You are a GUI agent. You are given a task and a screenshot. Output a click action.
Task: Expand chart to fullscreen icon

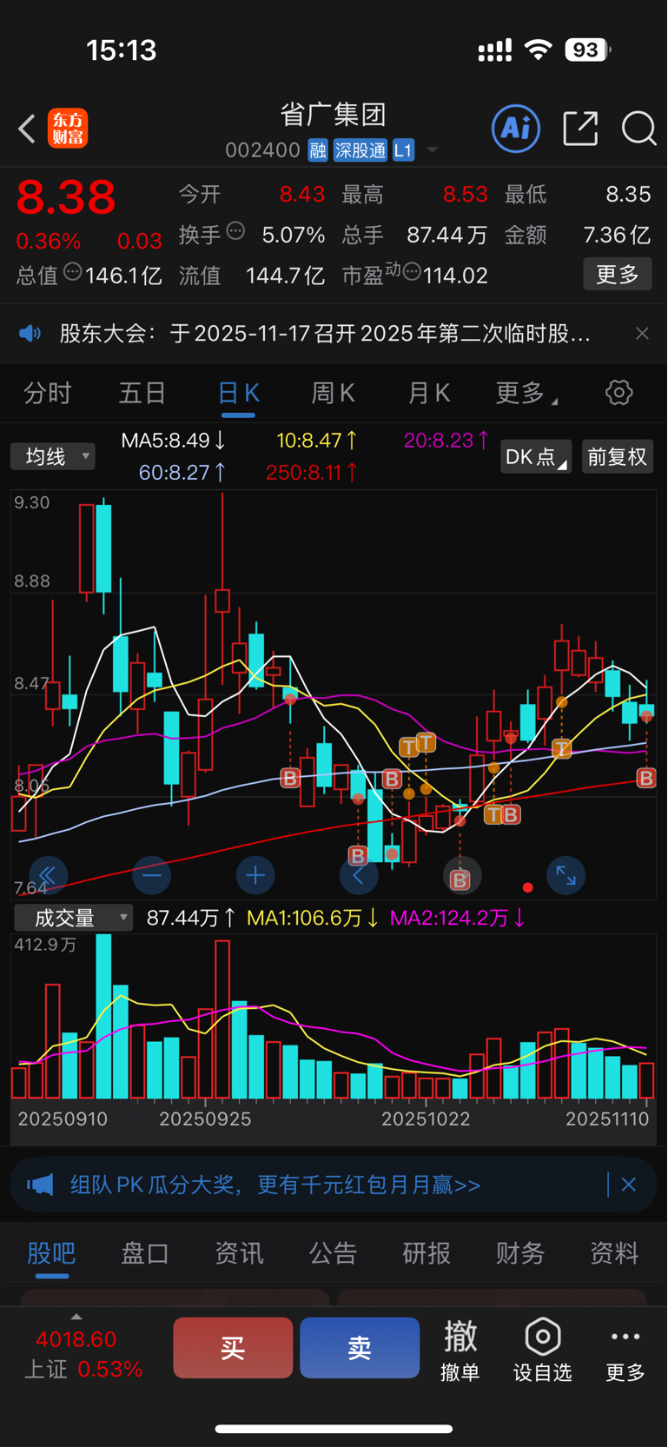click(x=565, y=875)
